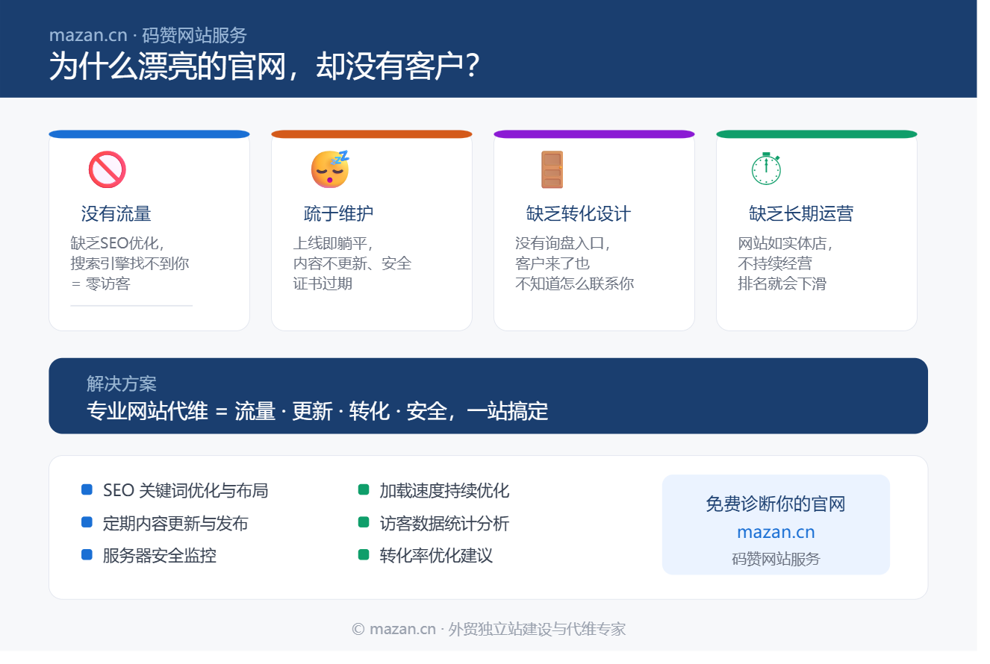This screenshot has width=990, height=664.
Task: Click the text 排名就会下滑
Action: (782, 284)
